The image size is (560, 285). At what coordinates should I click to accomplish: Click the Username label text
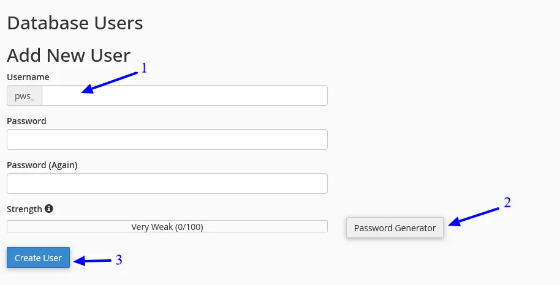pyautogui.click(x=28, y=77)
